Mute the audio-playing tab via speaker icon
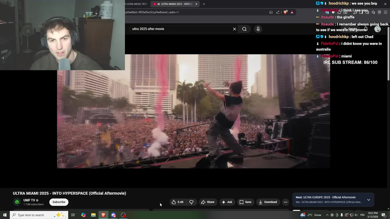This screenshot has height=219, width=390. (x=159, y=4)
